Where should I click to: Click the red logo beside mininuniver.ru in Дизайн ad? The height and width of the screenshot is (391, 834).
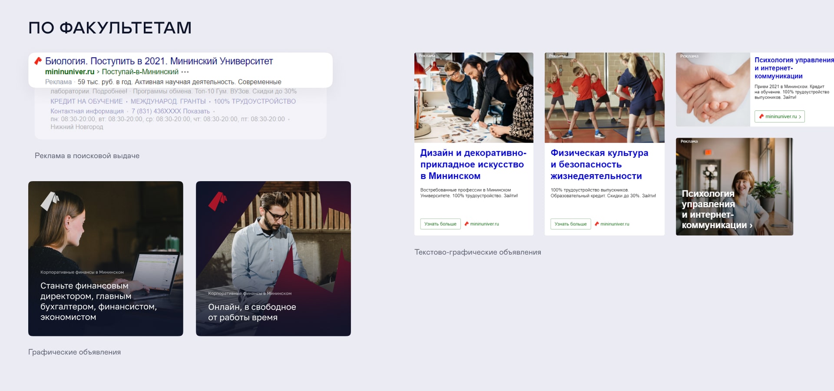click(467, 224)
